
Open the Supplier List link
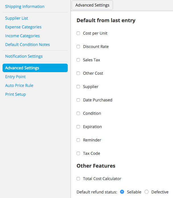click(17, 18)
